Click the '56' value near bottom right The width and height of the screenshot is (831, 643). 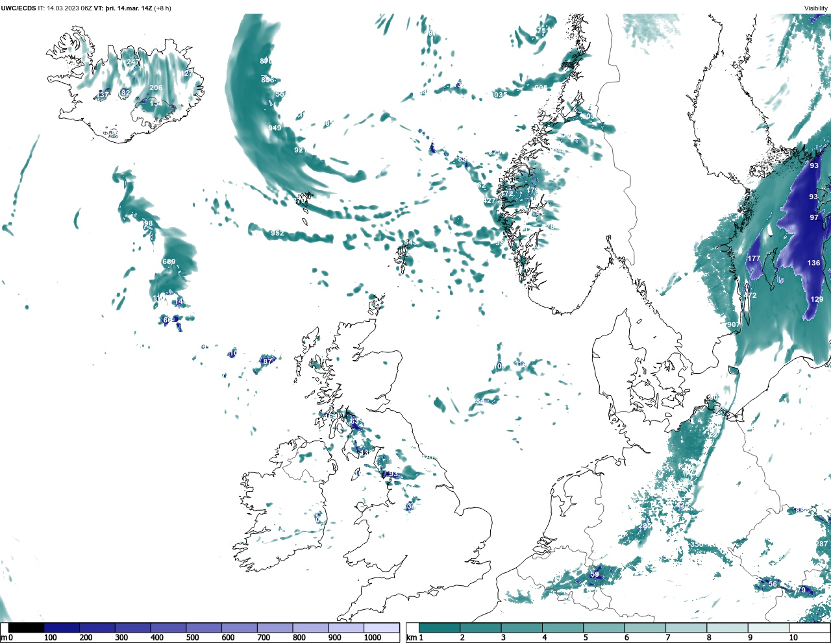(x=773, y=584)
